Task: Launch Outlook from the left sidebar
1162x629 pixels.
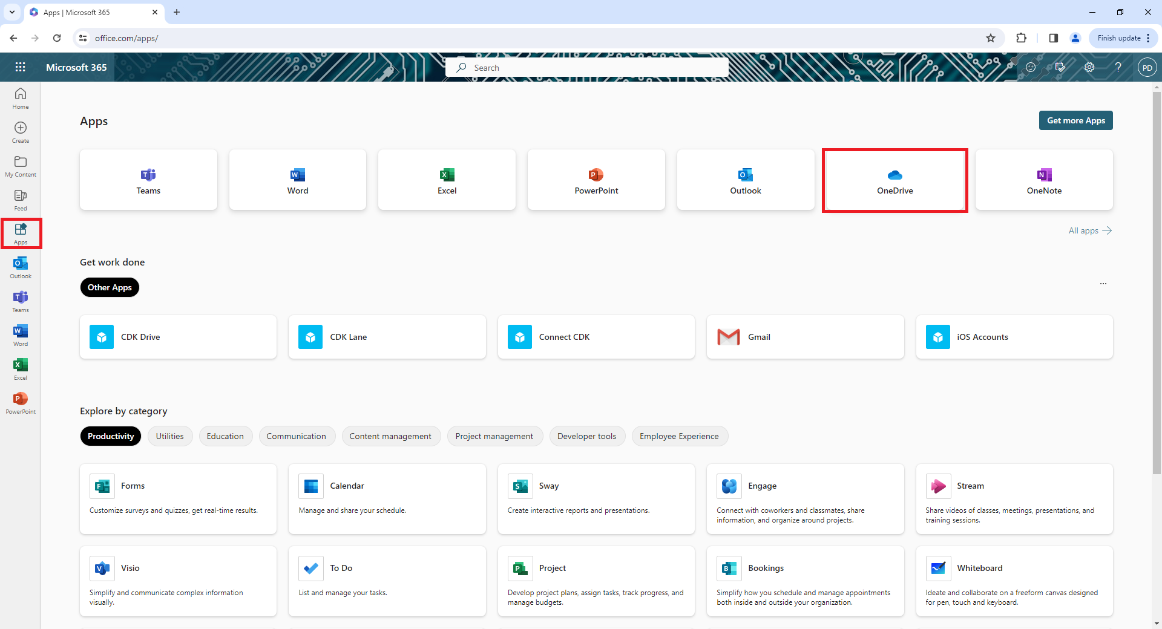Action: pyautogui.click(x=21, y=267)
